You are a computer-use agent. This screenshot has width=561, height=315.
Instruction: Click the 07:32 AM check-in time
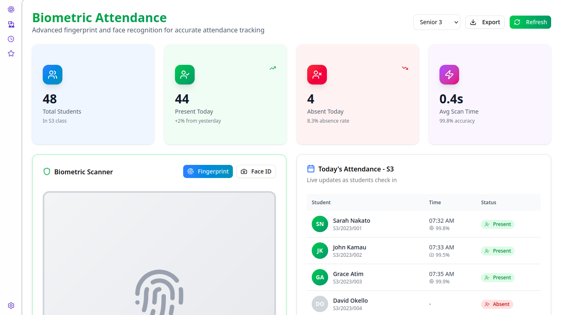441,220
